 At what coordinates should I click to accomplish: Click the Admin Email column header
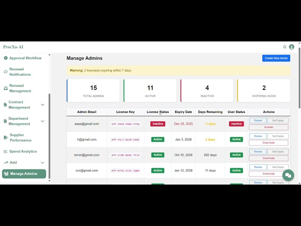coord(87,112)
